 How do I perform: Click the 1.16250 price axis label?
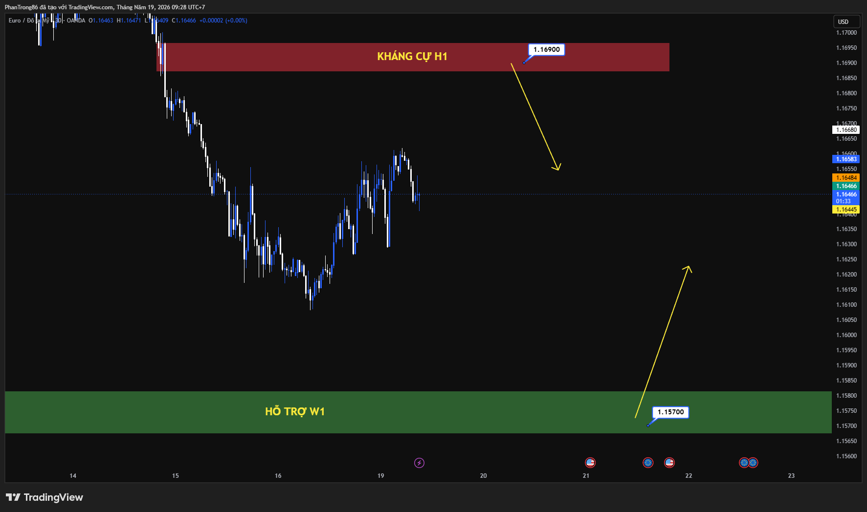pyautogui.click(x=846, y=259)
